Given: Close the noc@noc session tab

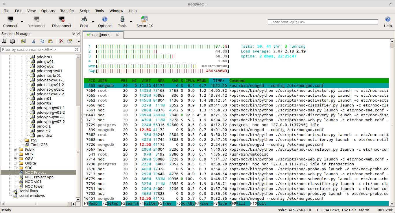Looking at the screenshot, I should pyautogui.click(x=117, y=35).
